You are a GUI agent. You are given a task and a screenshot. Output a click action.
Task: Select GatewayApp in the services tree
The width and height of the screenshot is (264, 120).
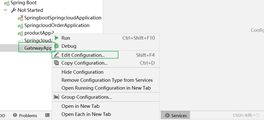(38, 48)
